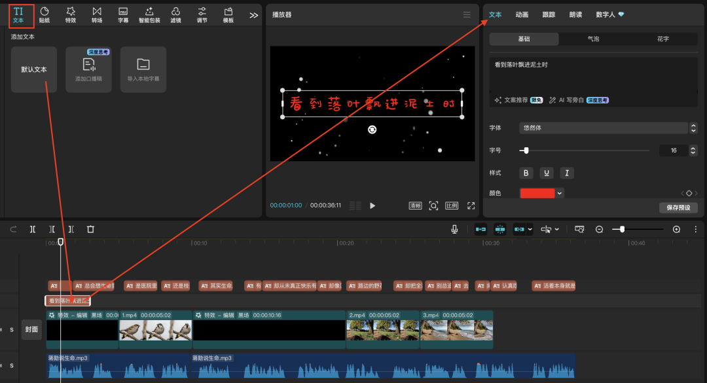
Task: Expand more top toolbar items with double chevron
Action: click(254, 15)
